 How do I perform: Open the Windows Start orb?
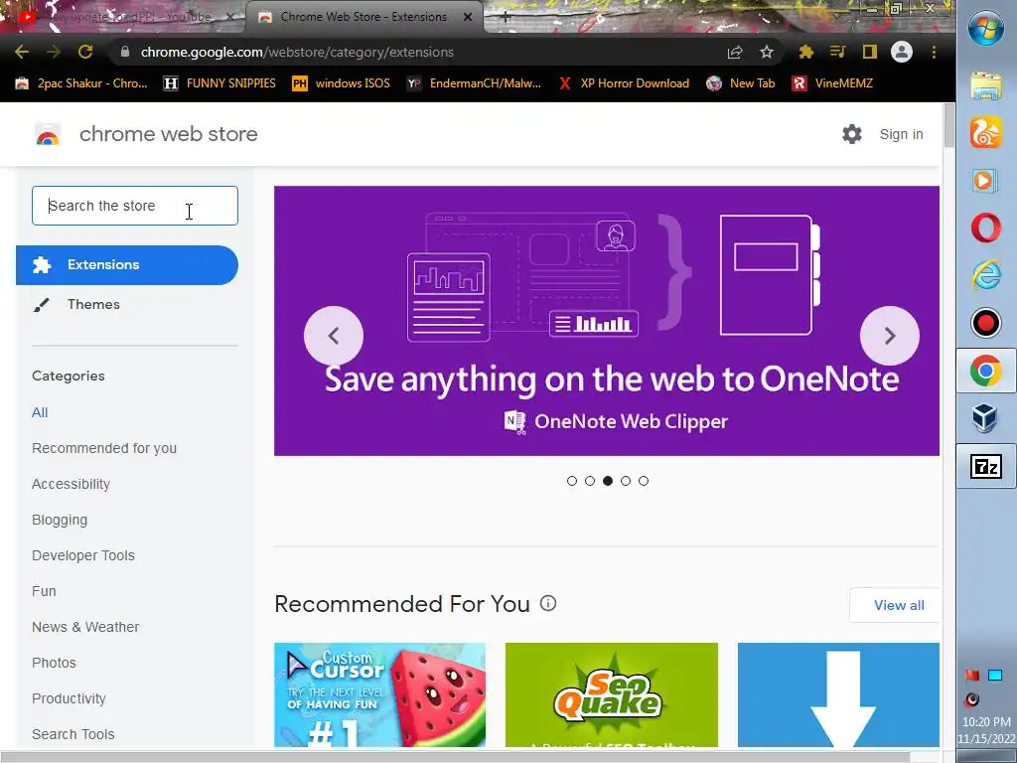[986, 29]
